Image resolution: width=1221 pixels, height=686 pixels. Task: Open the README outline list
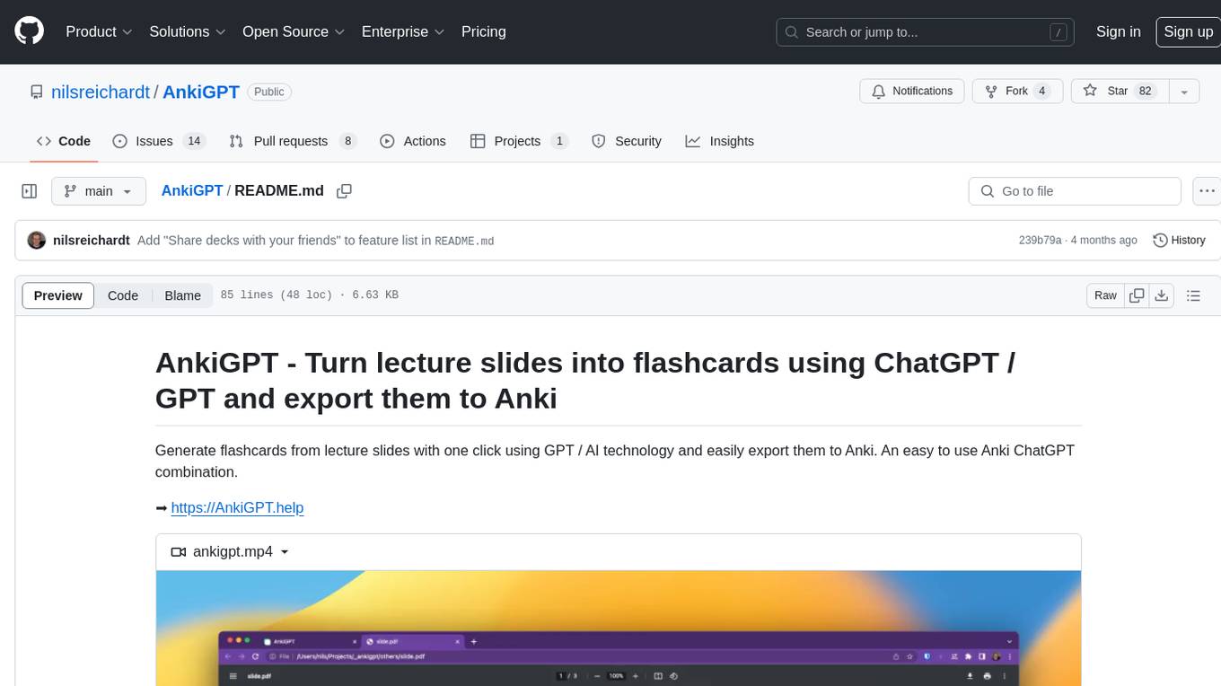[1193, 295]
